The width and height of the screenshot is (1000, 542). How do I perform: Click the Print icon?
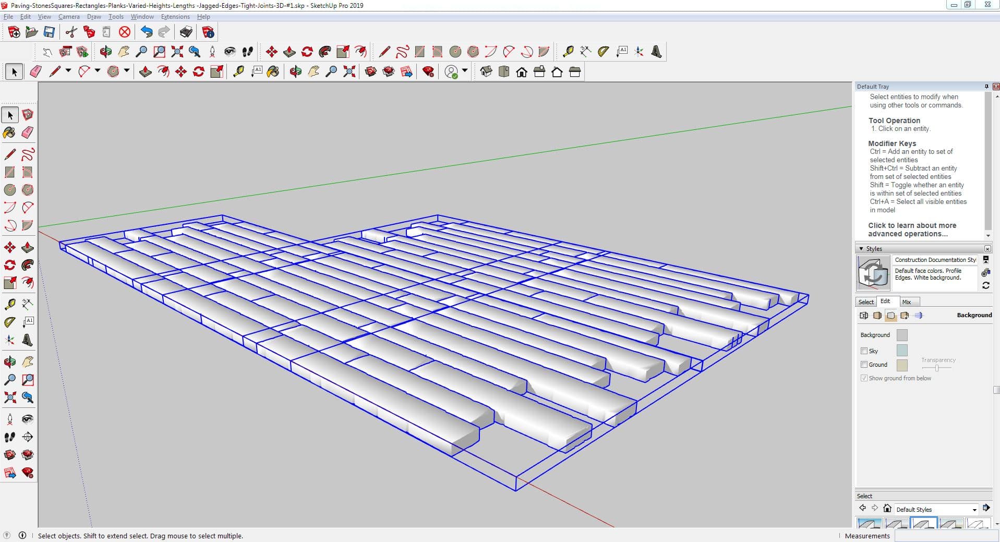[x=186, y=32]
